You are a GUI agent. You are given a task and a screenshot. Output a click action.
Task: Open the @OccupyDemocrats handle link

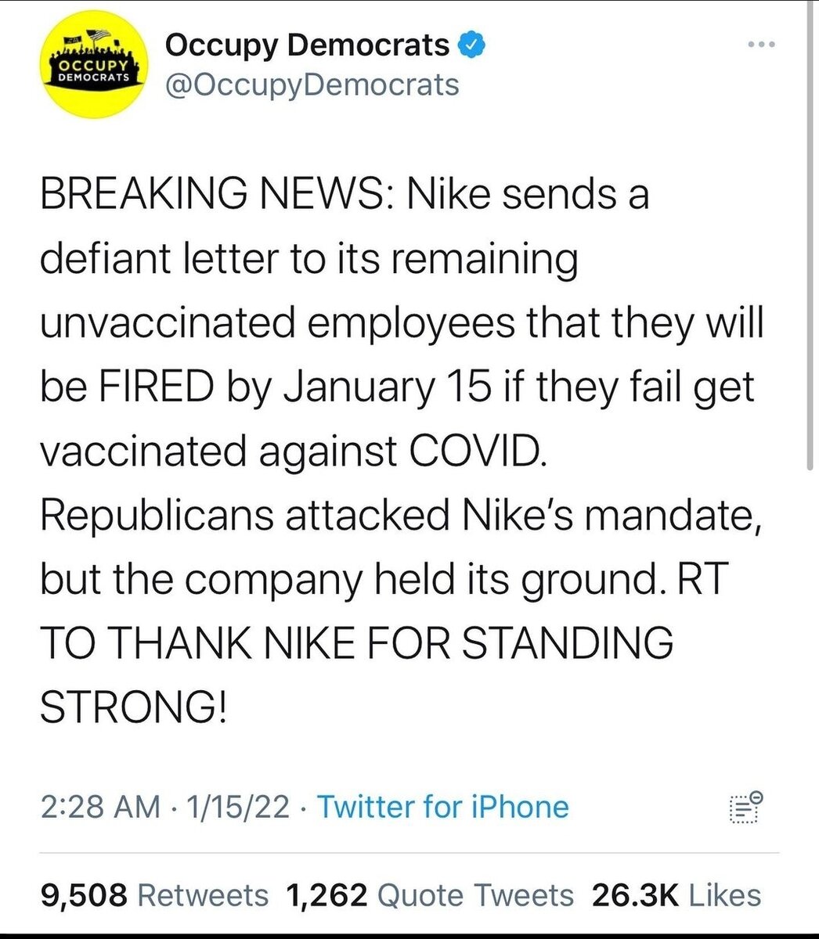pos(312,84)
